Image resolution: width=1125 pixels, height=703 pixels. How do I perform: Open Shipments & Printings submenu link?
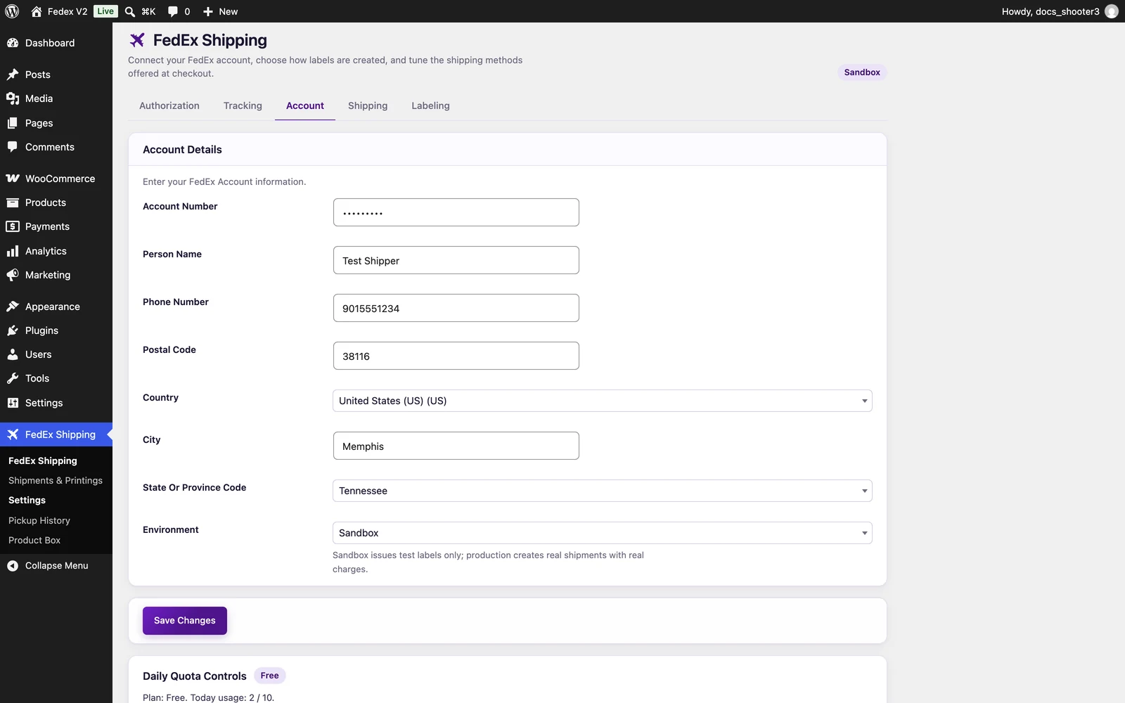(x=56, y=481)
